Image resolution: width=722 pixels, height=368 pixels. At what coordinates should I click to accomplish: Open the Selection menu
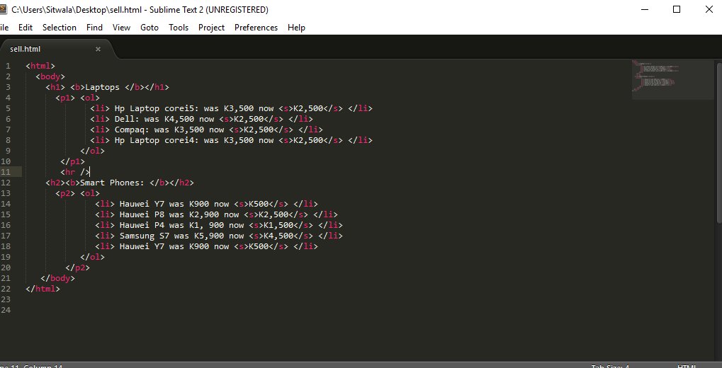tap(60, 28)
